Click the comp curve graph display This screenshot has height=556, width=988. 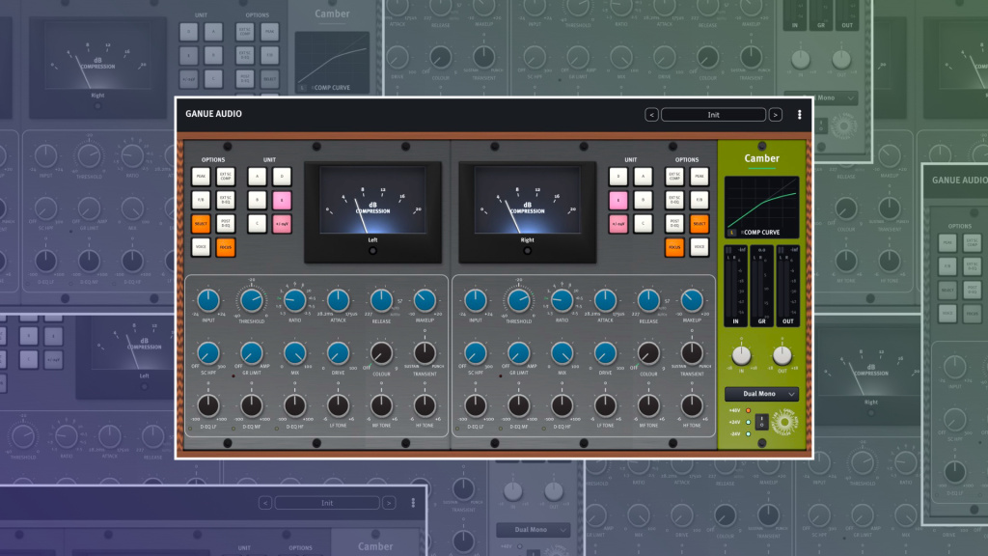(x=762, y=207)
